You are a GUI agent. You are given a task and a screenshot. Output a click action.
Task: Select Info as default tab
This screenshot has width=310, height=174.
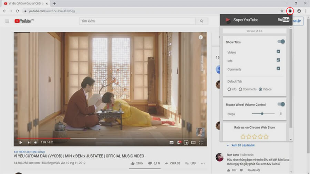229,89
